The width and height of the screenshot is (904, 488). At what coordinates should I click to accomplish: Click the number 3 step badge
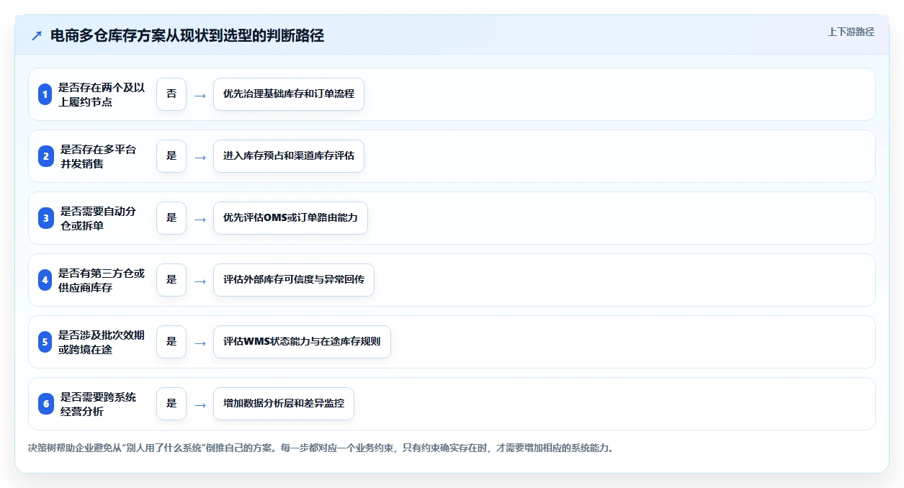[45, 218]
